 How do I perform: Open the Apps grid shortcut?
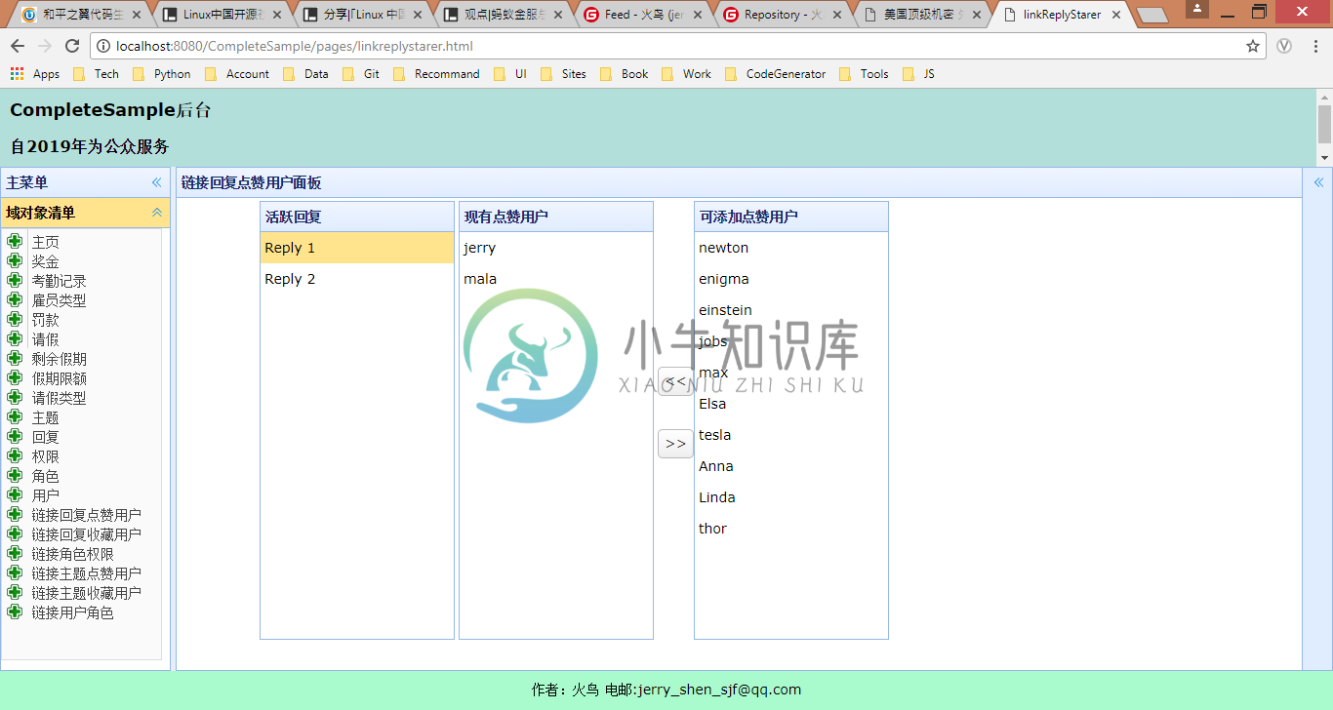(35, 74)
